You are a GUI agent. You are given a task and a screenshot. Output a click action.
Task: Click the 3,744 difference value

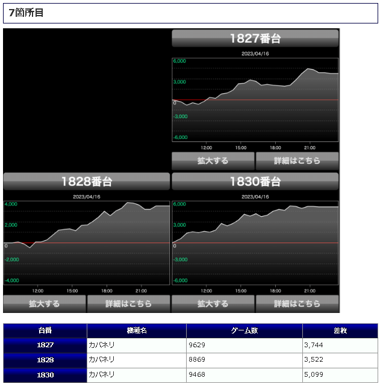point(314,345)
